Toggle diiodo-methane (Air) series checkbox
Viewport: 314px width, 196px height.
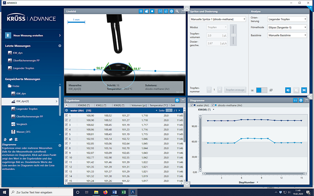(x=213, y=105)
